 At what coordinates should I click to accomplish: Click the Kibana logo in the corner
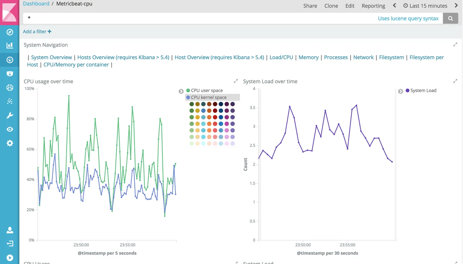10,12
